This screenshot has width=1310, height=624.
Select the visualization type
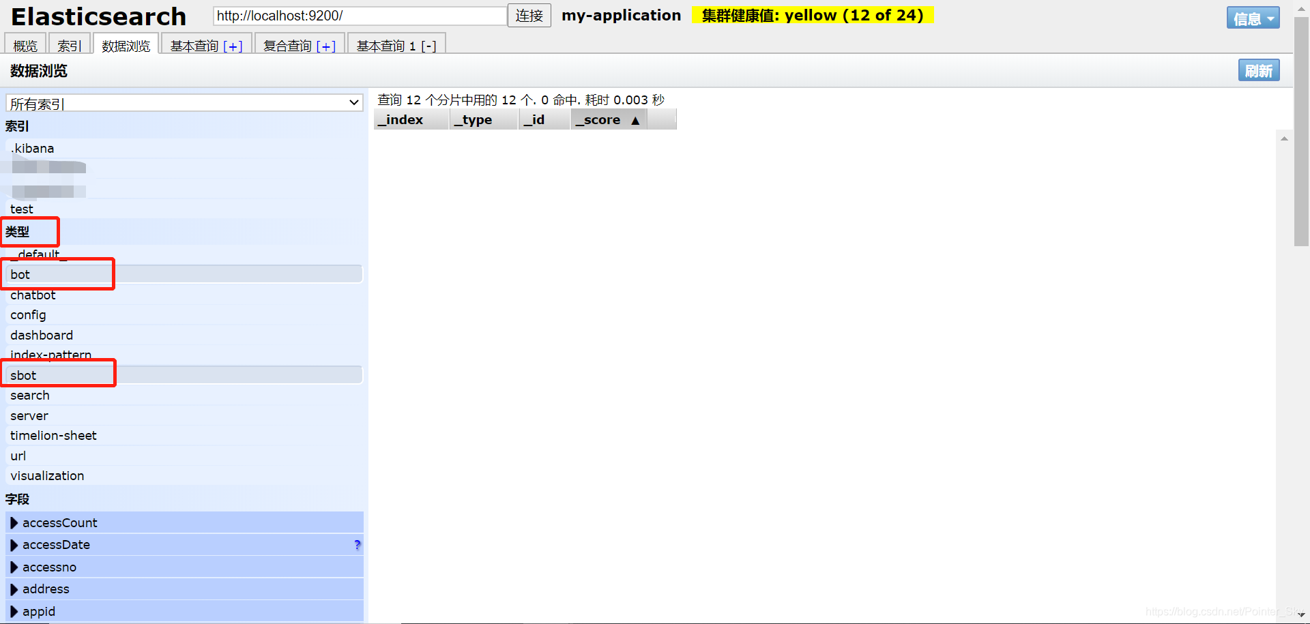coord(184,475)
